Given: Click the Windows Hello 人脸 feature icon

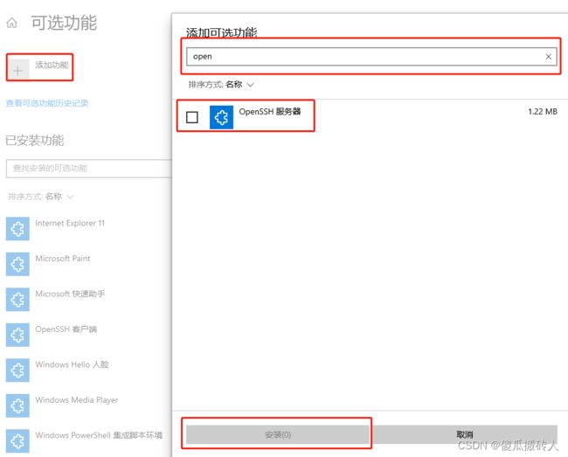Looking at the screenshot, I should tap(17, 370).
